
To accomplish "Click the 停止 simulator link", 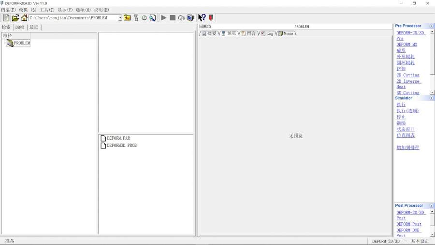I will 401,117.
